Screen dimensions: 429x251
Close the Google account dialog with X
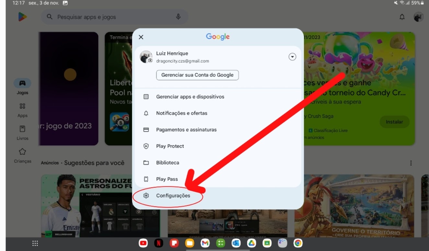[x=141, y=37]
